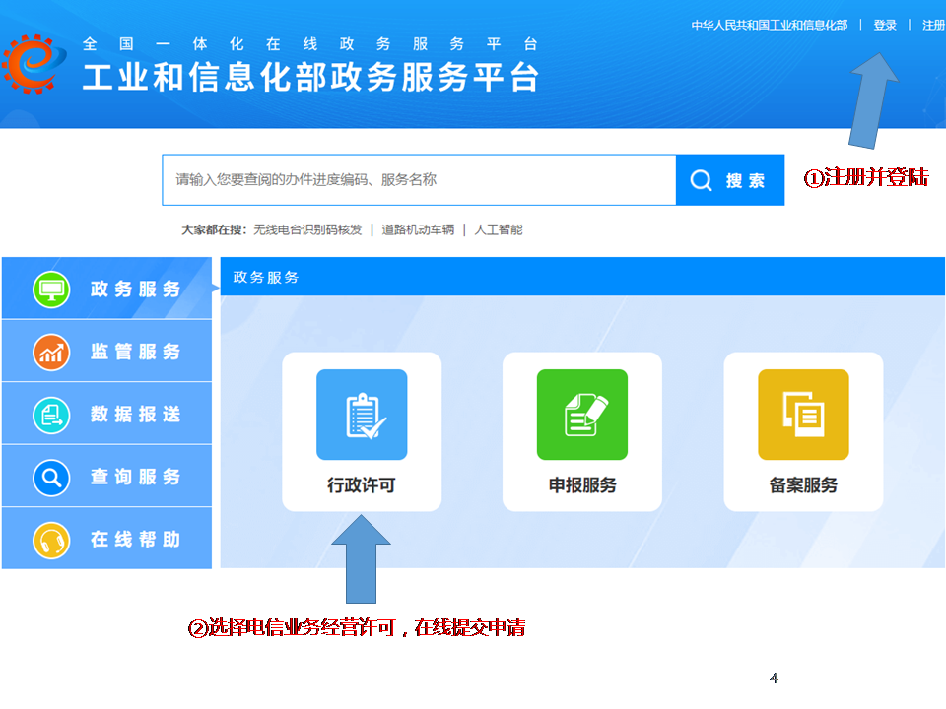The height and width of the screenshot is (709, 946).
Task: Click the platform gear logo
Action: tap(34, 64)
